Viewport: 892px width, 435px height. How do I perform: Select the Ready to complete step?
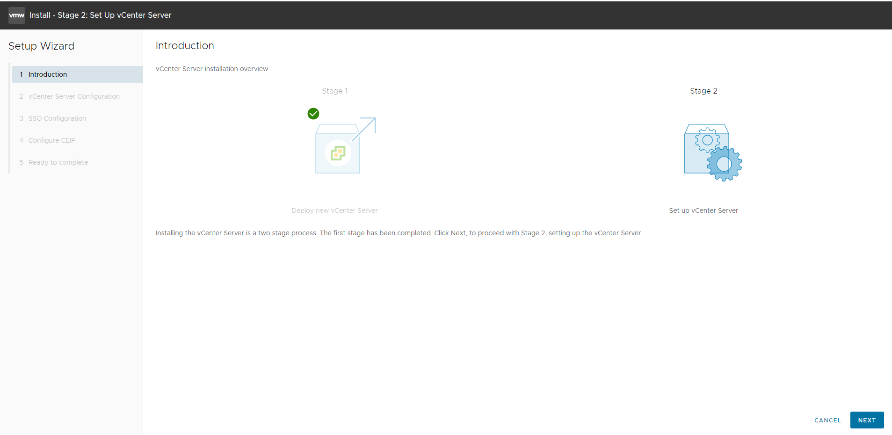point(77,162)
